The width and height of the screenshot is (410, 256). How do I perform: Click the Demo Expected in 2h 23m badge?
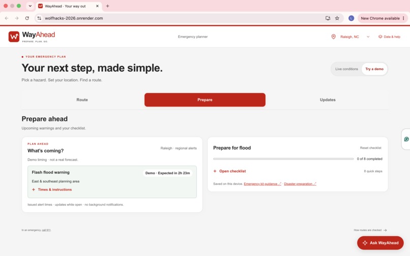167,173
